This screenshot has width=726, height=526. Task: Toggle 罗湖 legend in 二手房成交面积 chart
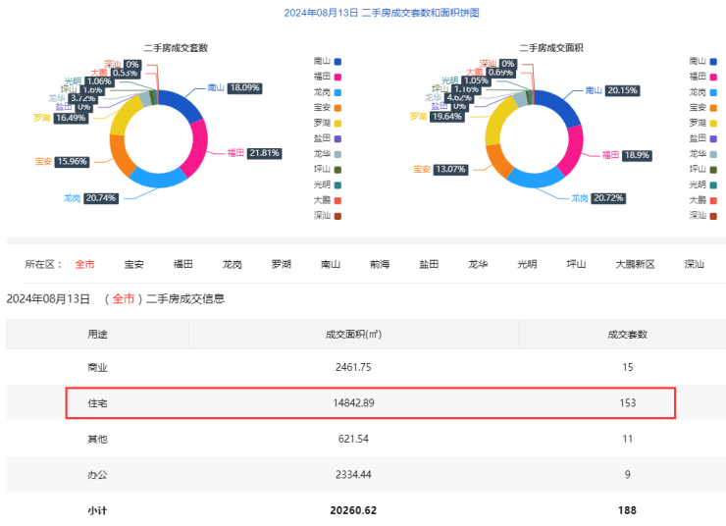point(702,123)
